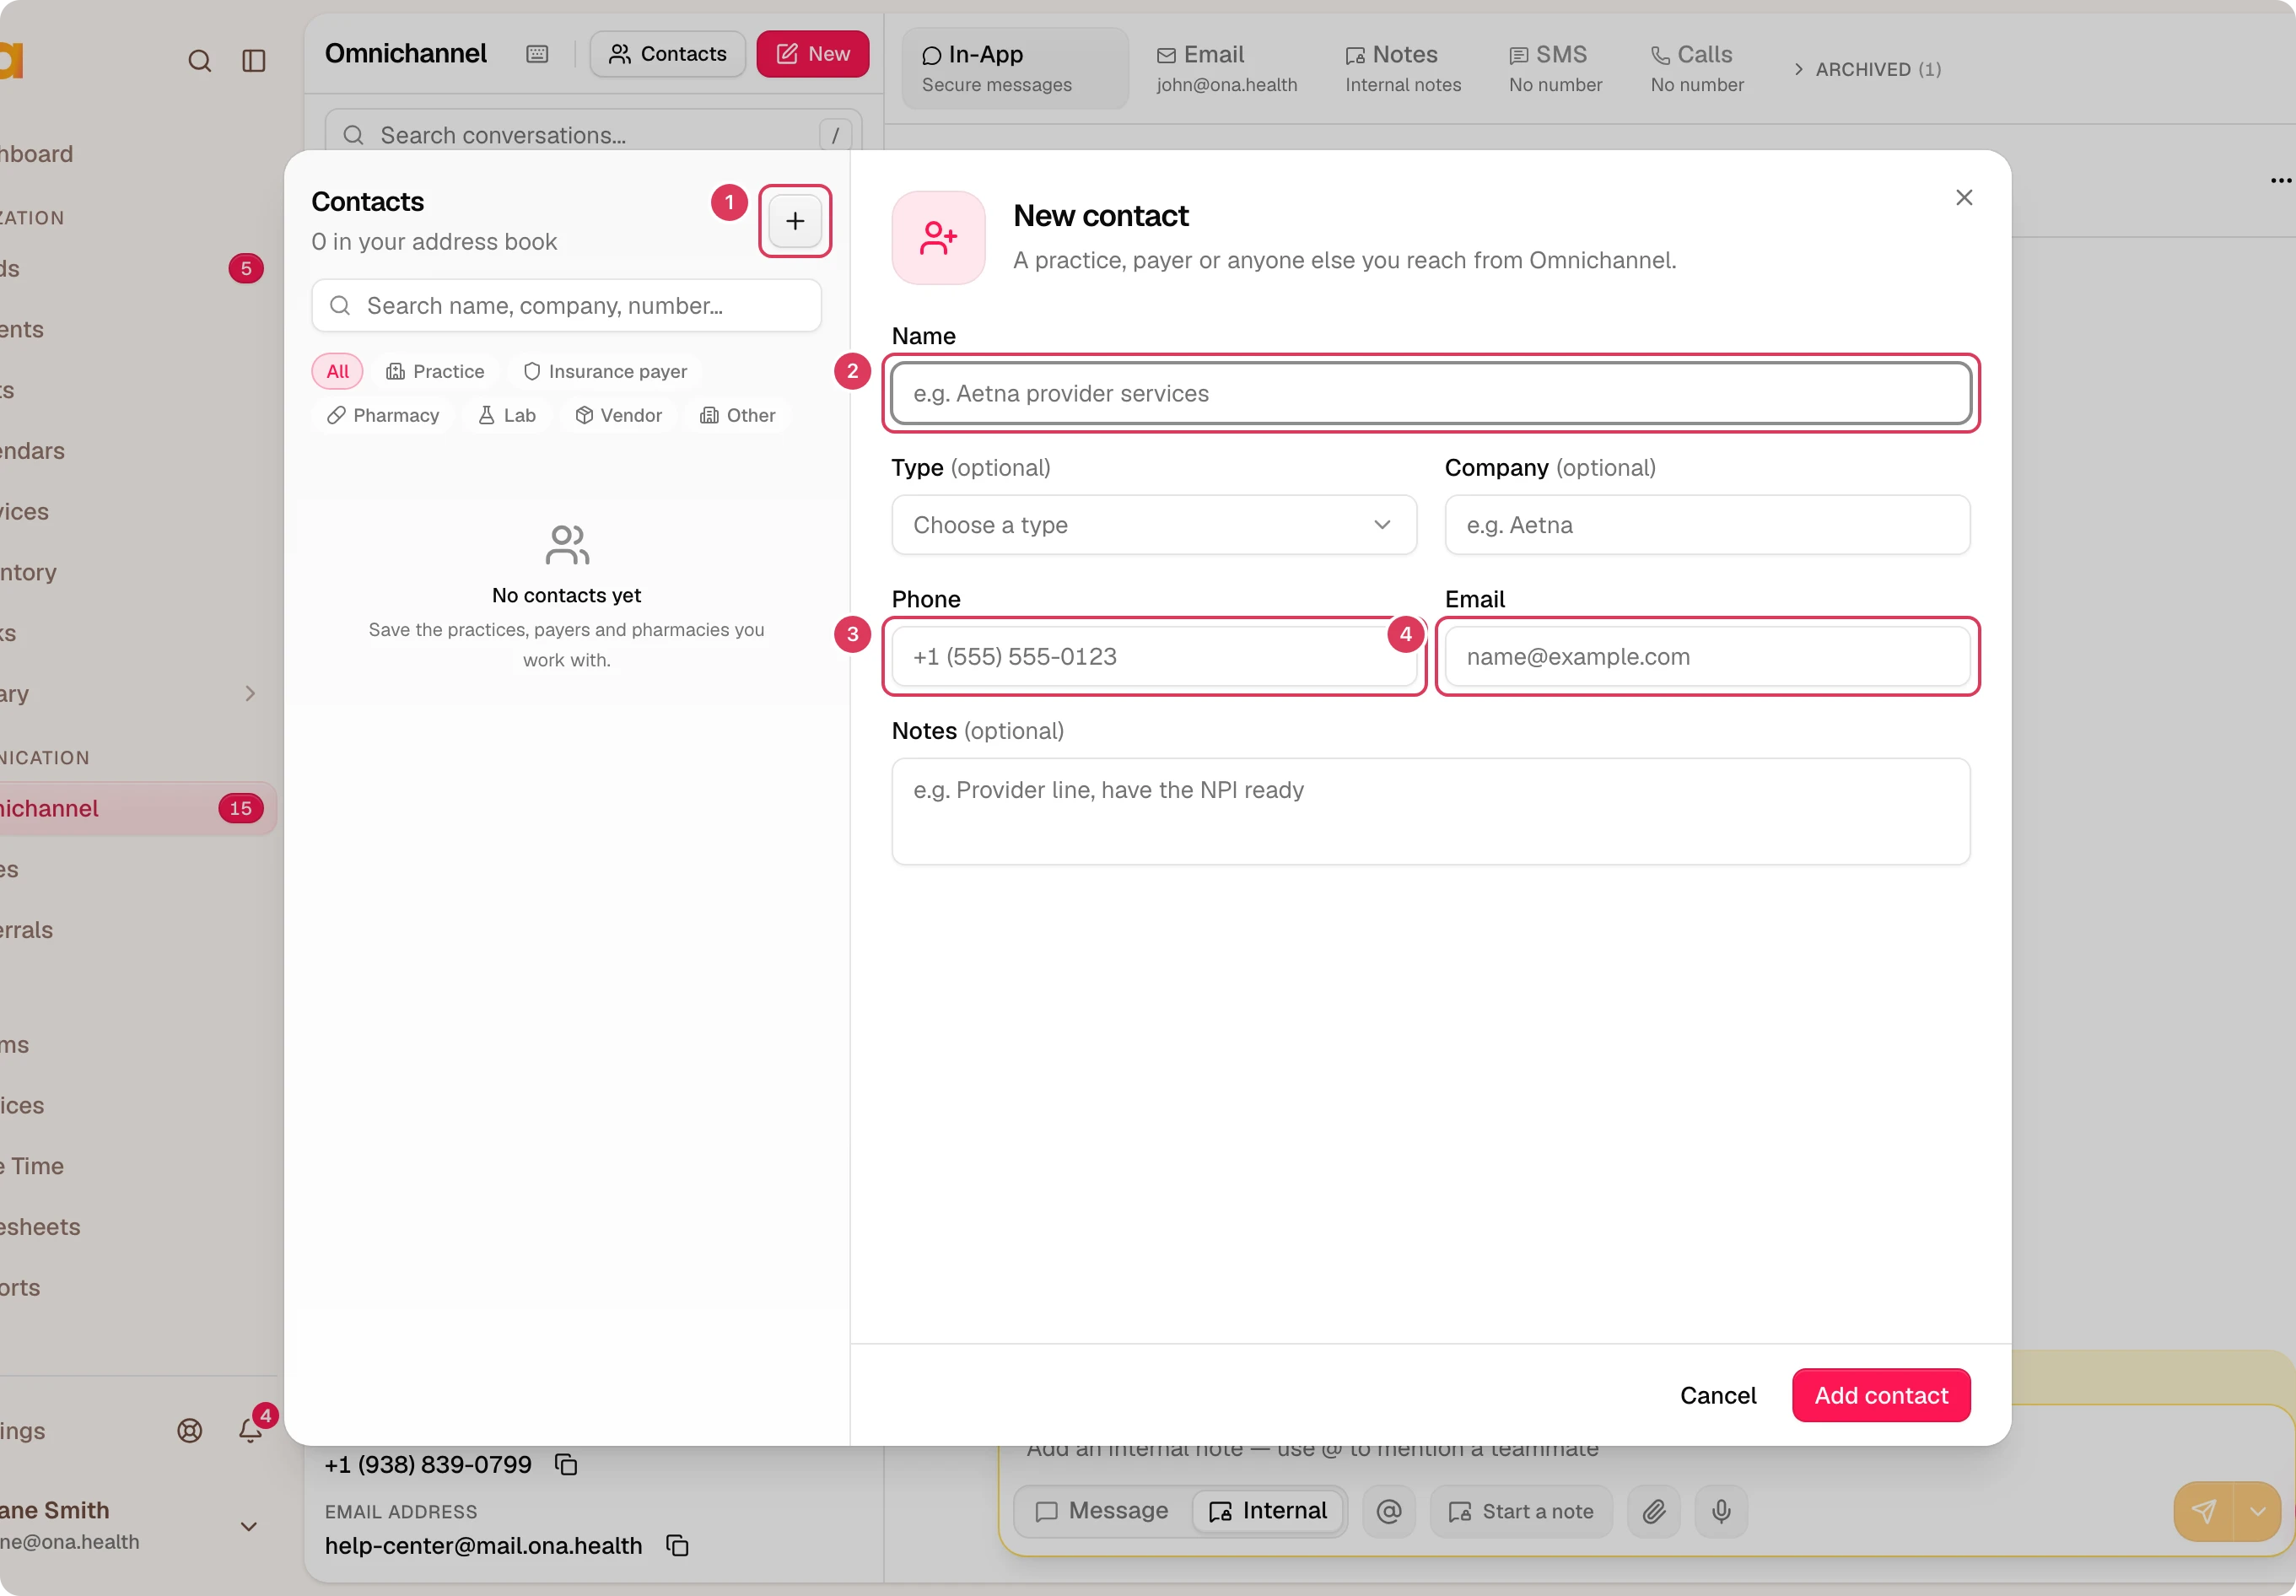
Task: Click the New conversation button
Action: (x=813, y=54)
